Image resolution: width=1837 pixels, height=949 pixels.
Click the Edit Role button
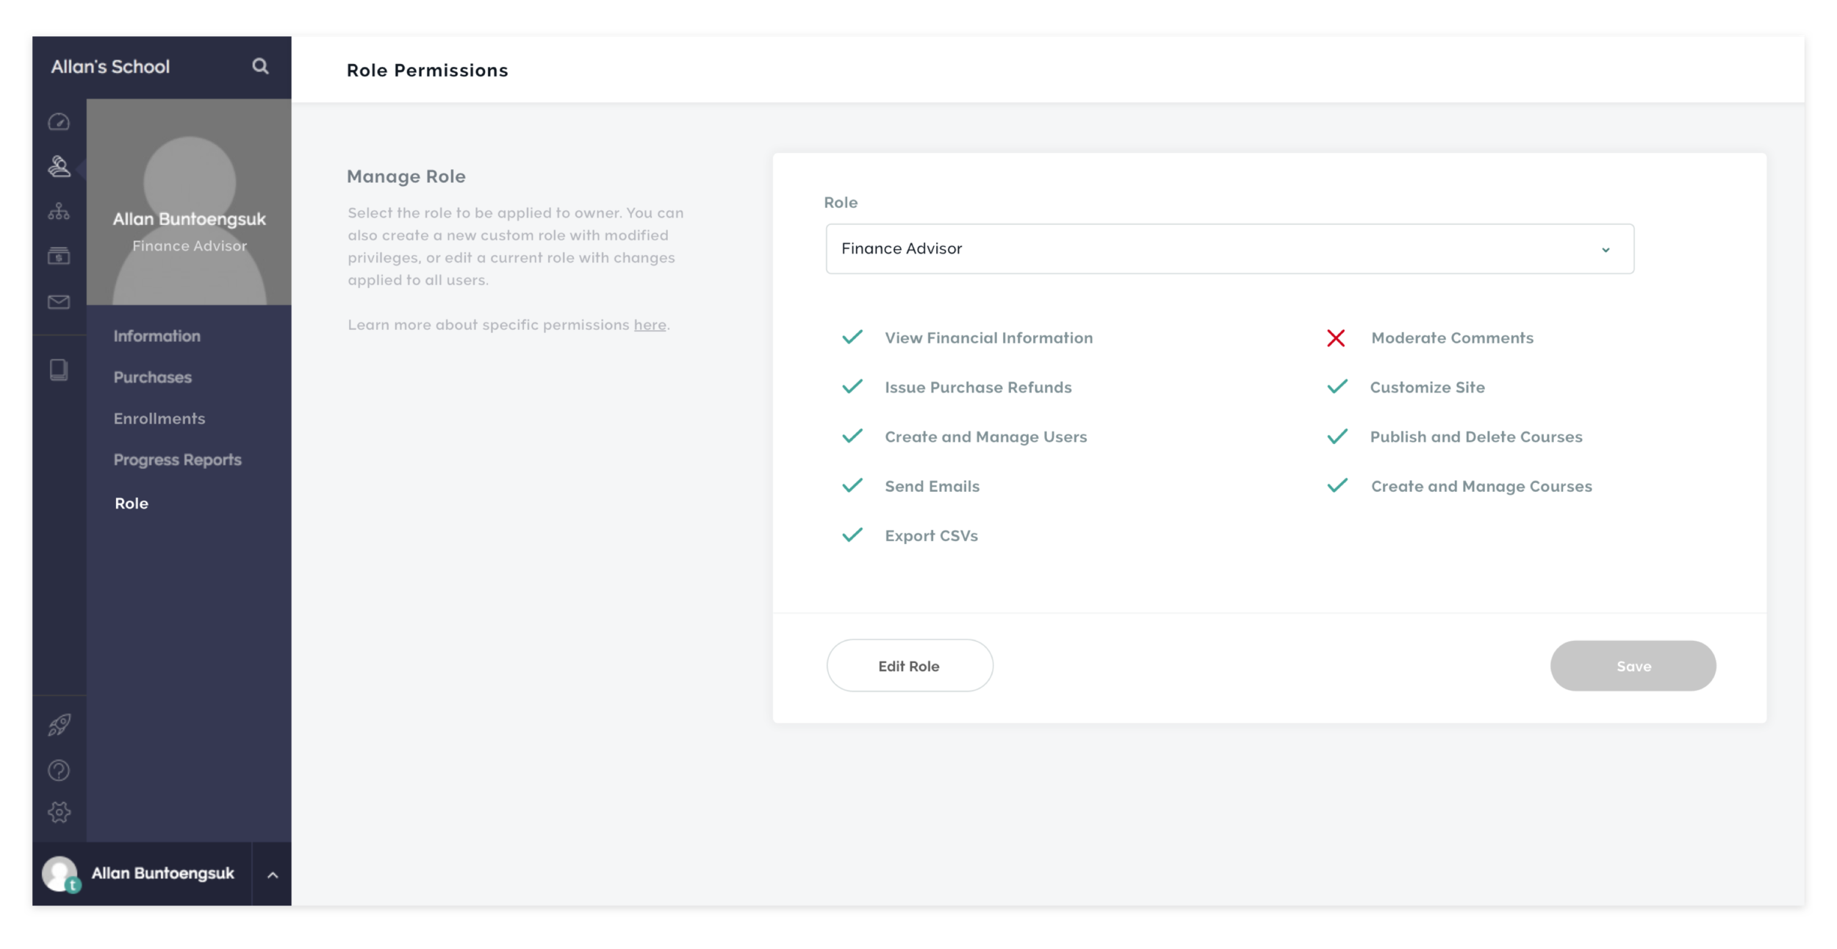point(910,666)
